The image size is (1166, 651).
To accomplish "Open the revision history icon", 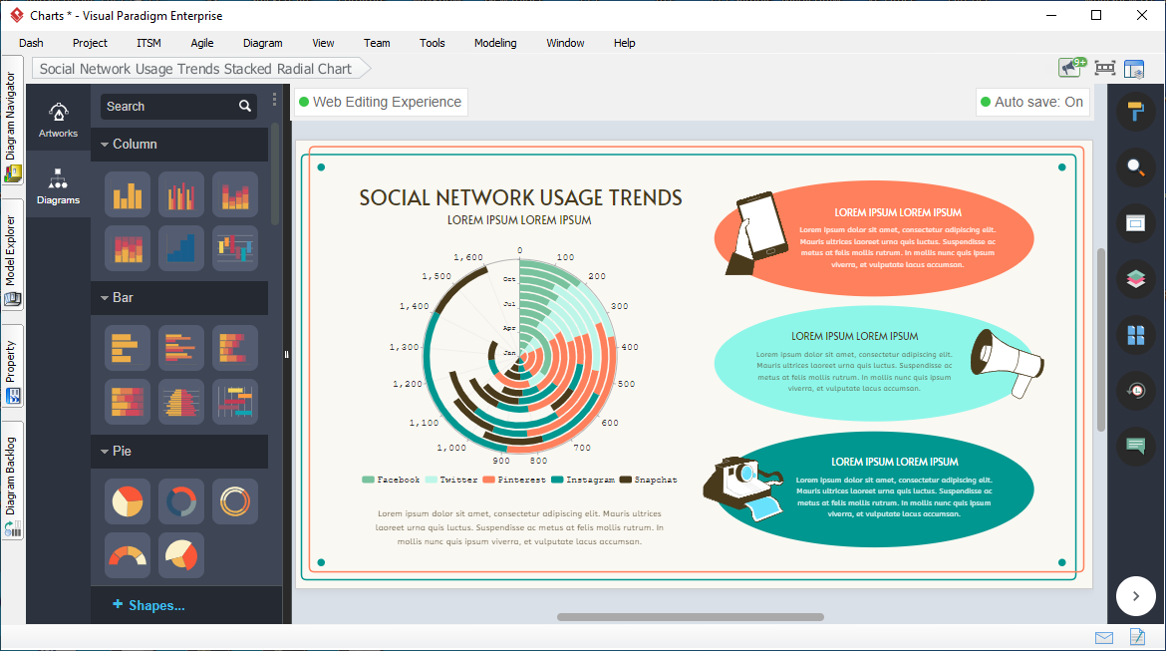I will tap(1135, 391).
